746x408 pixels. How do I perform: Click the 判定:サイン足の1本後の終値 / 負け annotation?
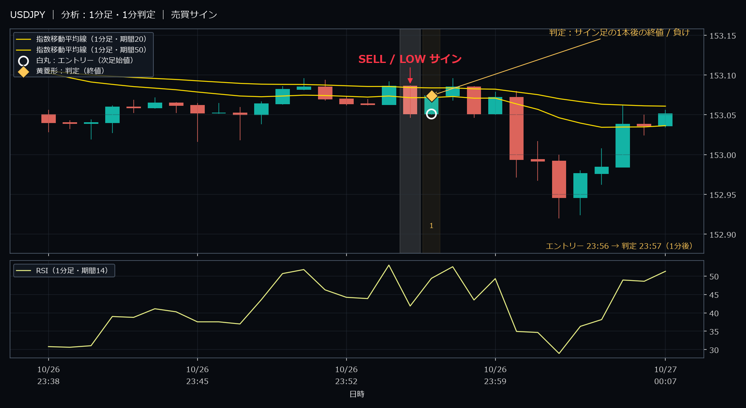(x=620, y=32)
